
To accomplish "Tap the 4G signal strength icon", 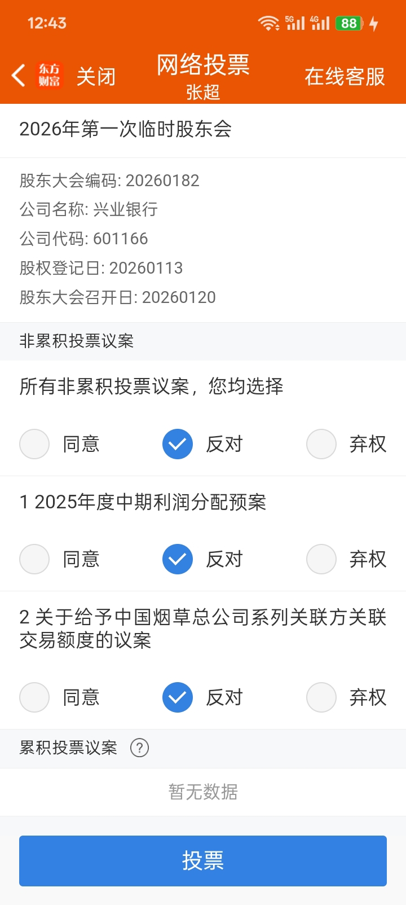I will (x=320, y=23).
